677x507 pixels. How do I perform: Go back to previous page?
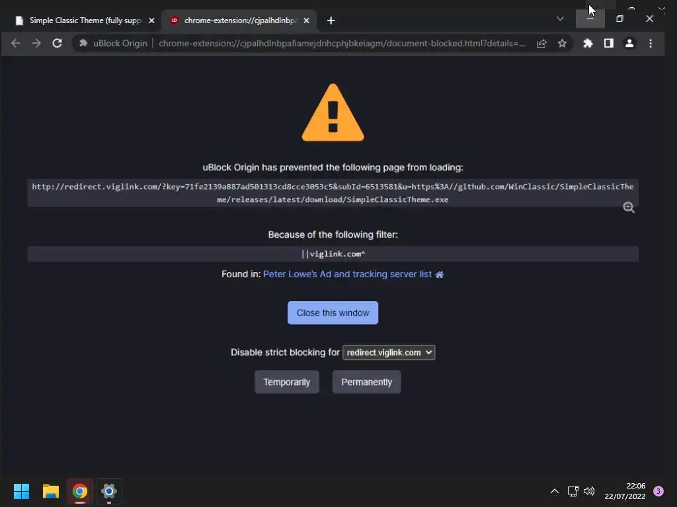click(16, 43)
